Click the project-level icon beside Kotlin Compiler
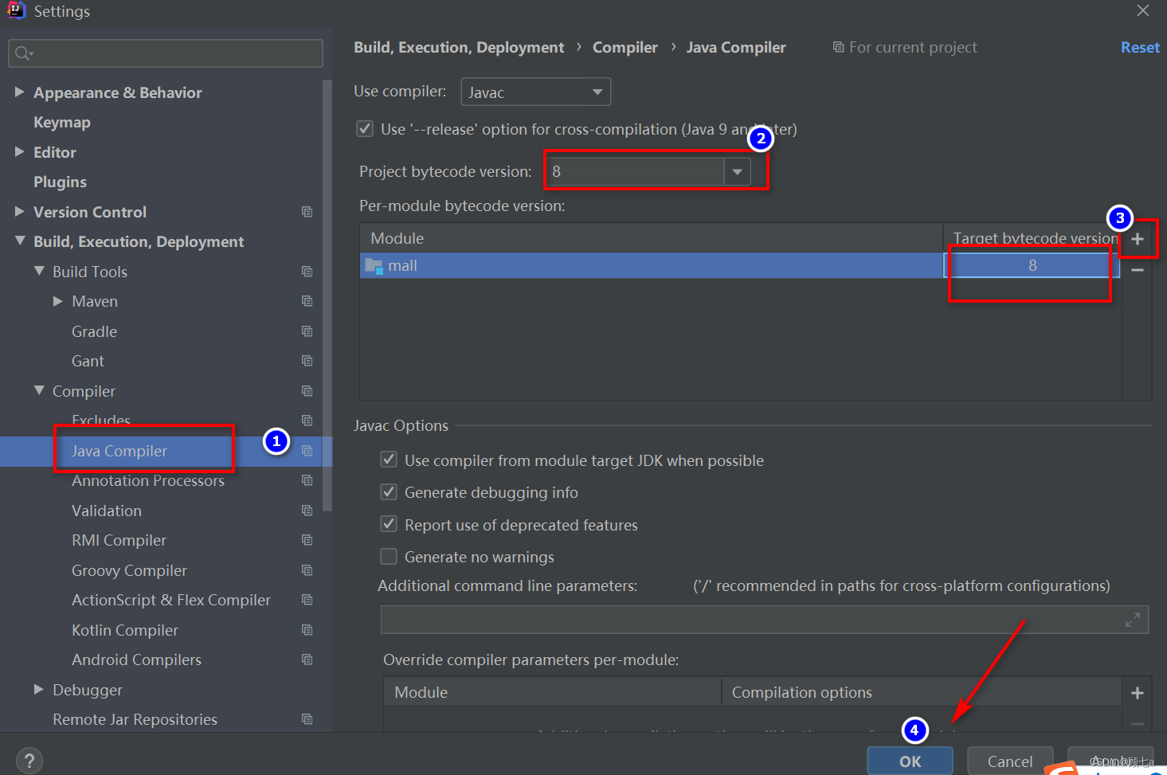The width and height of the screenshot is (1167, 775). pos(307,630)
